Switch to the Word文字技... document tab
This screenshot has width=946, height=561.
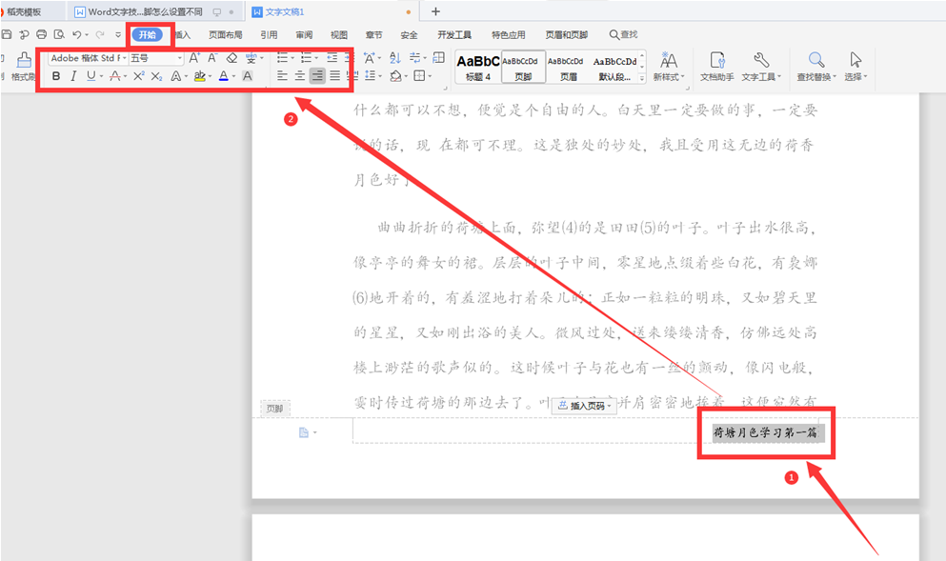tap(153, 11)
